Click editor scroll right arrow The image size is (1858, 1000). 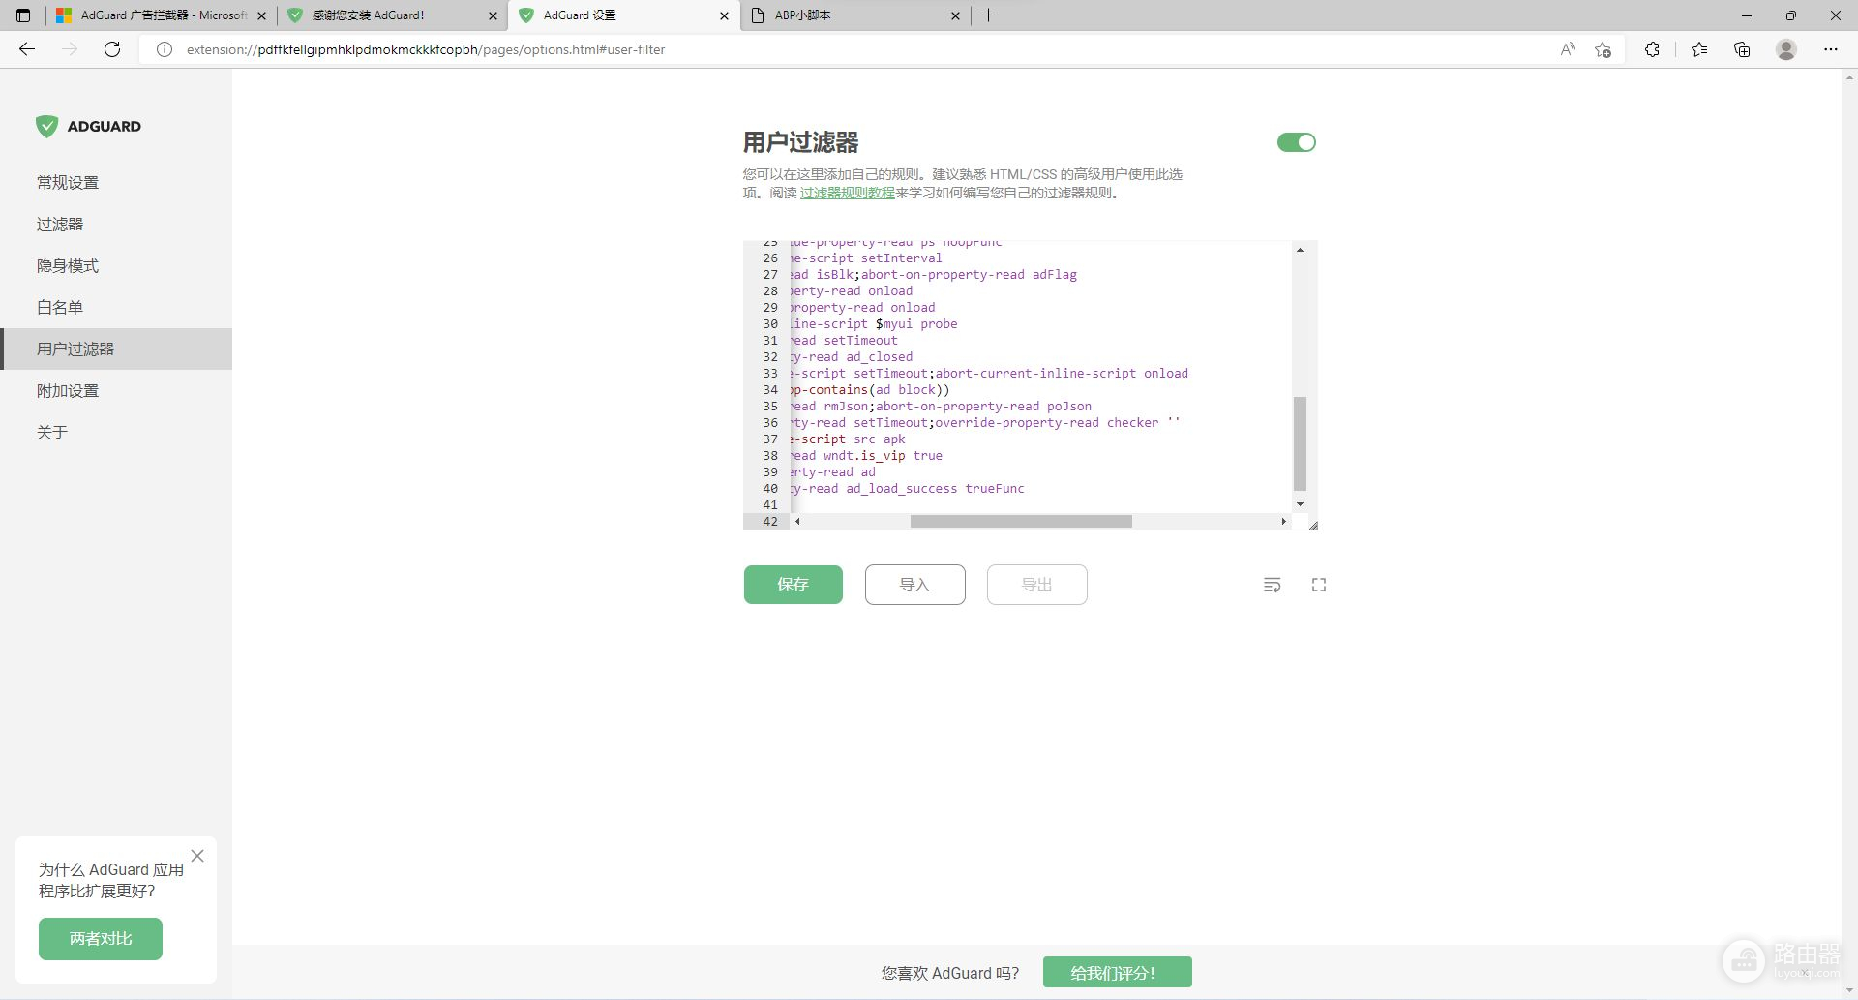(x=1283, y=521)
